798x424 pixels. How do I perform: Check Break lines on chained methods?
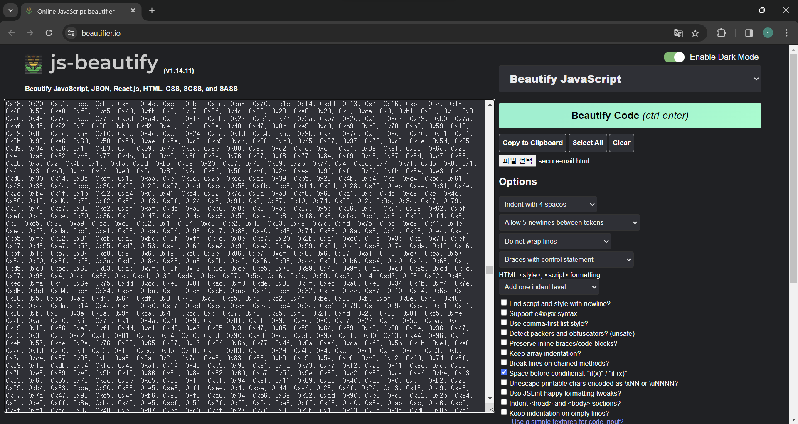(504, 362)
